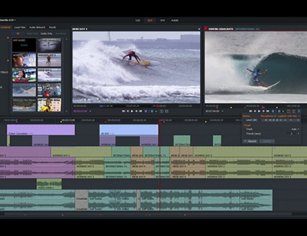Jump to end in source viewer
307x236 pixels.
pos(141,112)
